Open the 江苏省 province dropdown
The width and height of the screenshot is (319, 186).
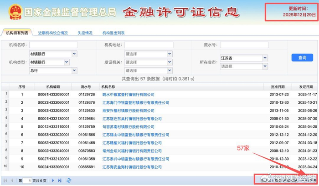[x=265, y=58]
